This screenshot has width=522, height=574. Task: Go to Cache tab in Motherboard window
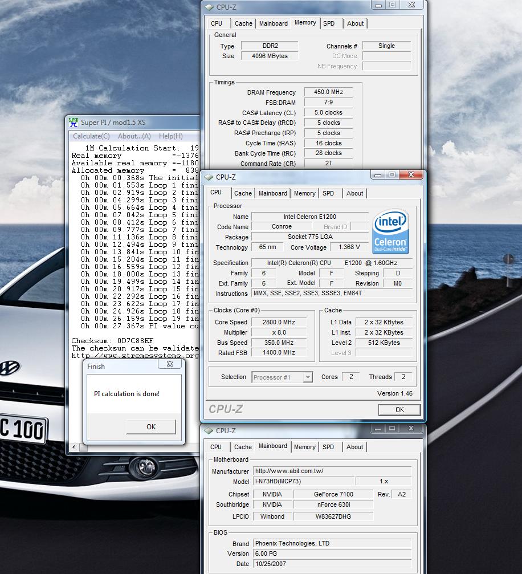(x=243, y=447)
